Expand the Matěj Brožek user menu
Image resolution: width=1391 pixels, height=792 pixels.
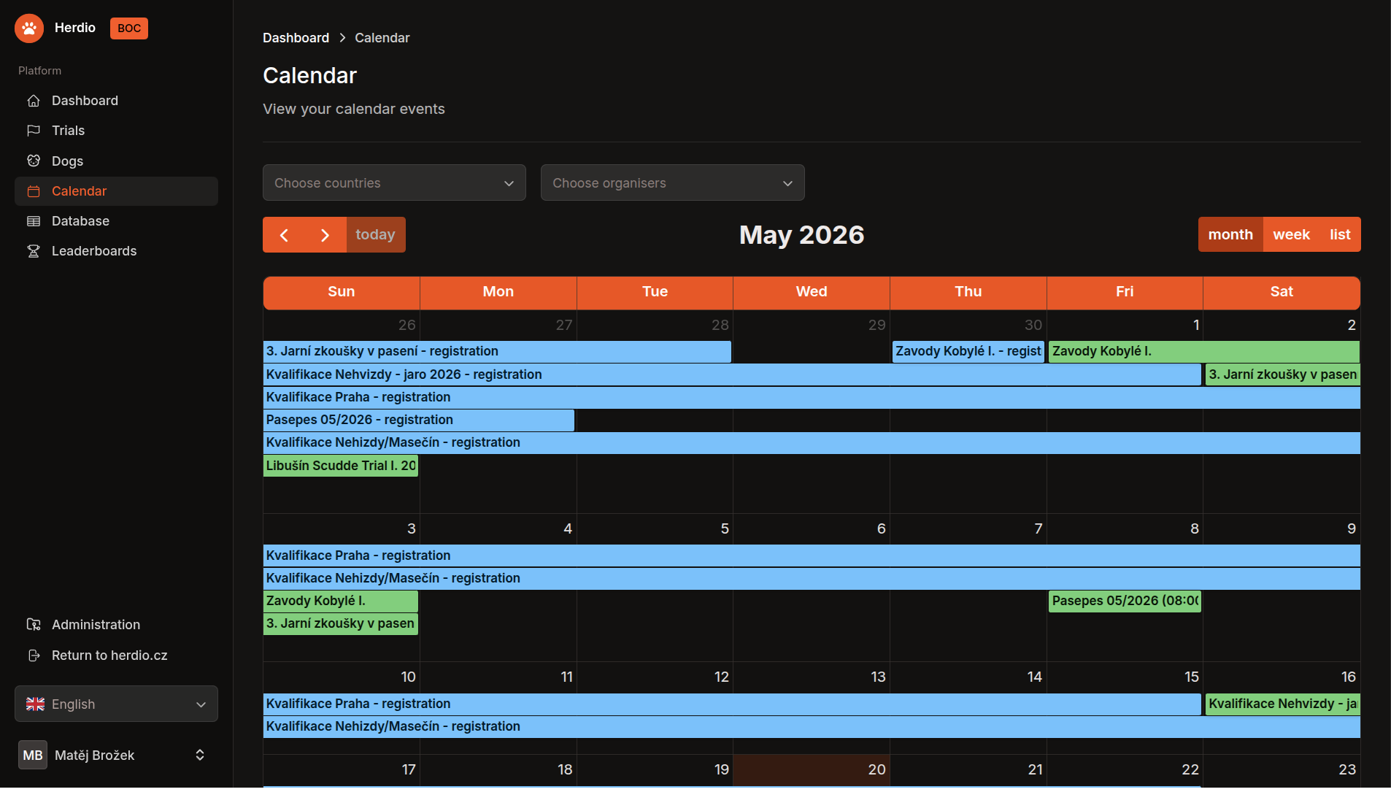click(x=116, y=756)
